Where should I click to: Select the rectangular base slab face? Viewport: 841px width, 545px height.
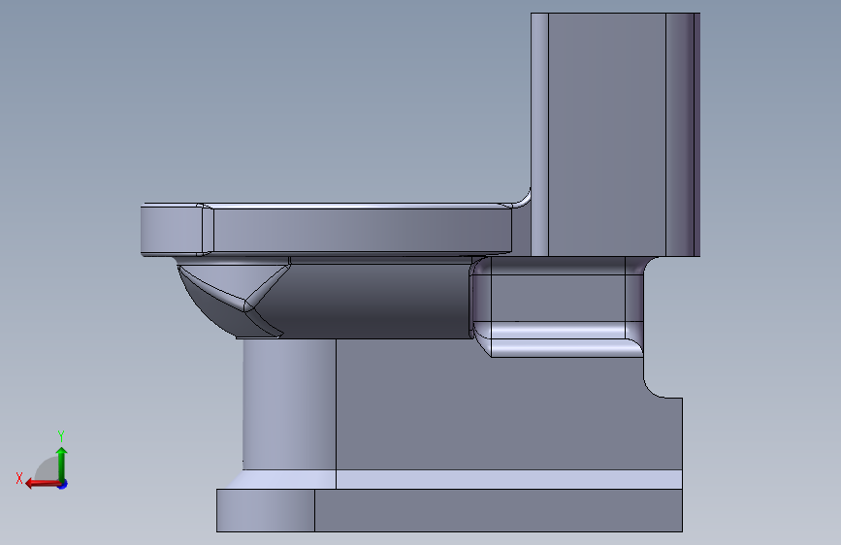coord(499,510)
